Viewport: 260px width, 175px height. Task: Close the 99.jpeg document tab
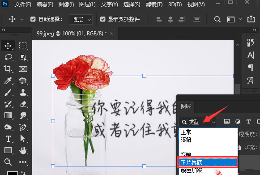[112, 34]
